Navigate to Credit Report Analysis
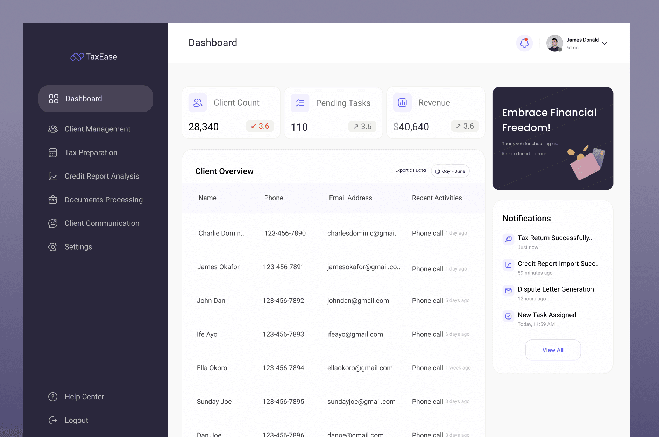Screen dimensions: 659x437 (x=102, y=176)
